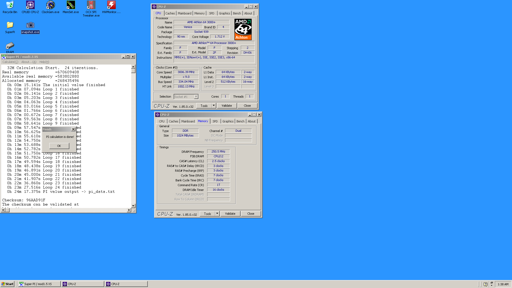Select About tab in lower CPU-Z
Viewport: 512px width, 288px height.
[251, 121]
